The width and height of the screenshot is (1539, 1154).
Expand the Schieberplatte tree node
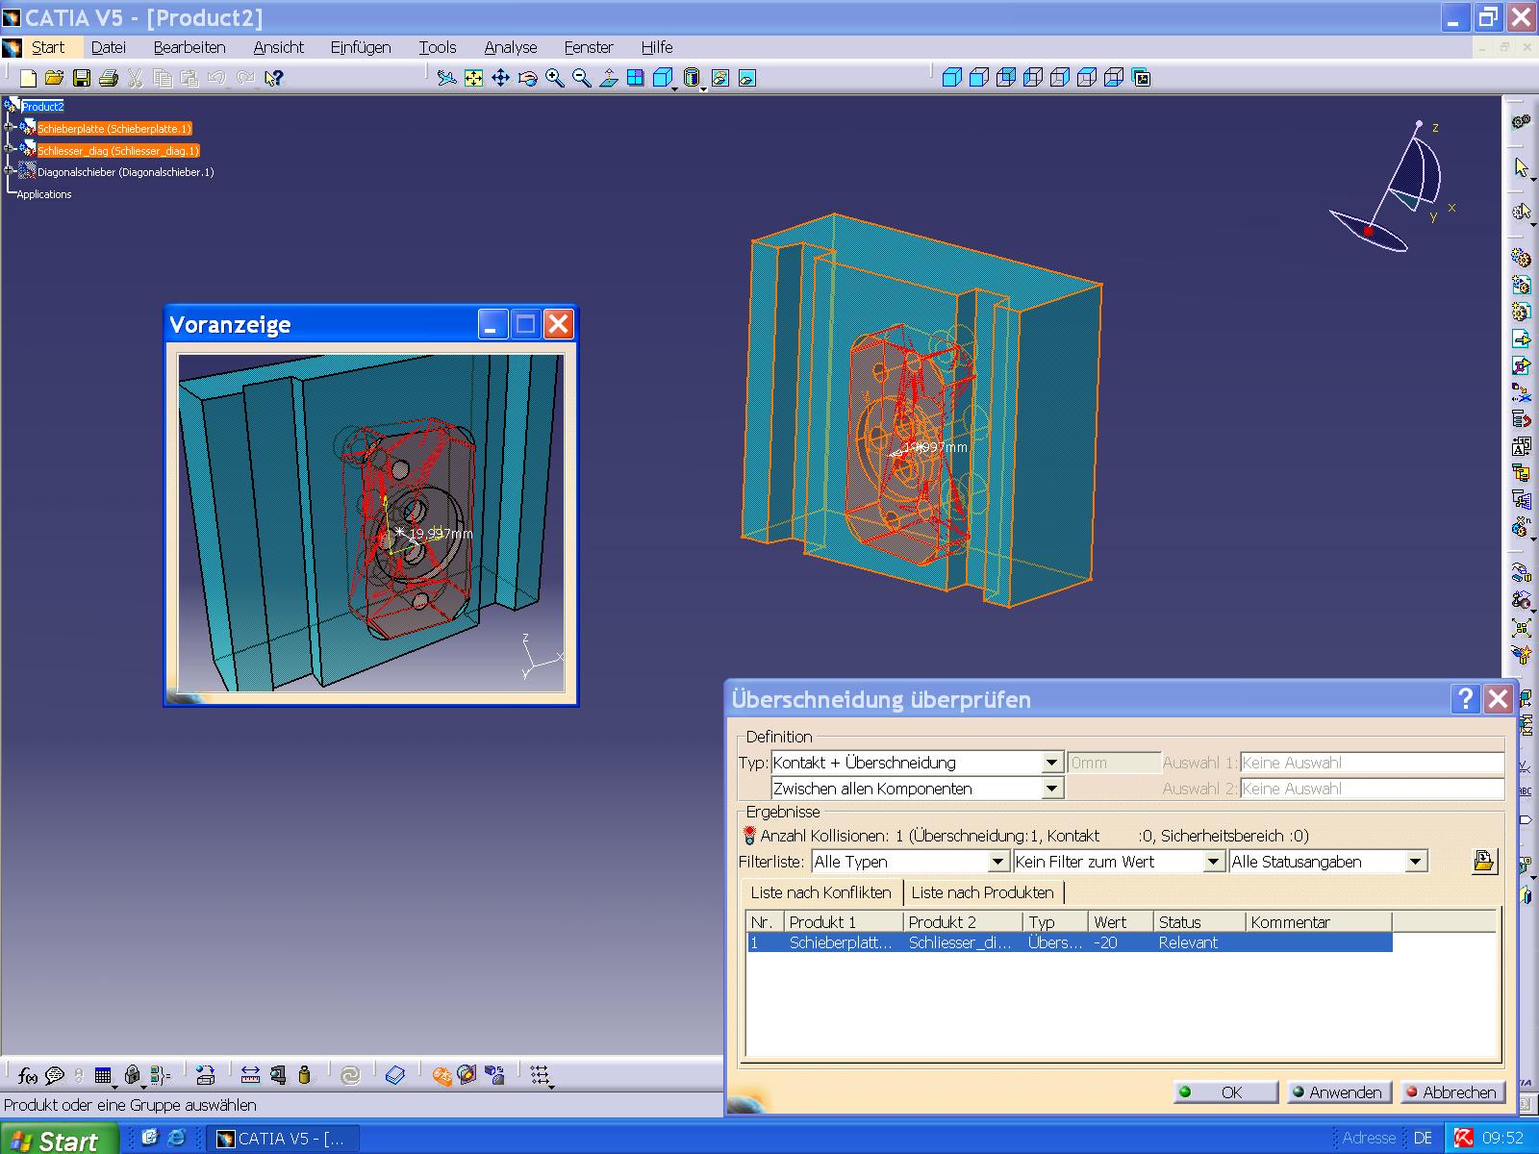9,128
